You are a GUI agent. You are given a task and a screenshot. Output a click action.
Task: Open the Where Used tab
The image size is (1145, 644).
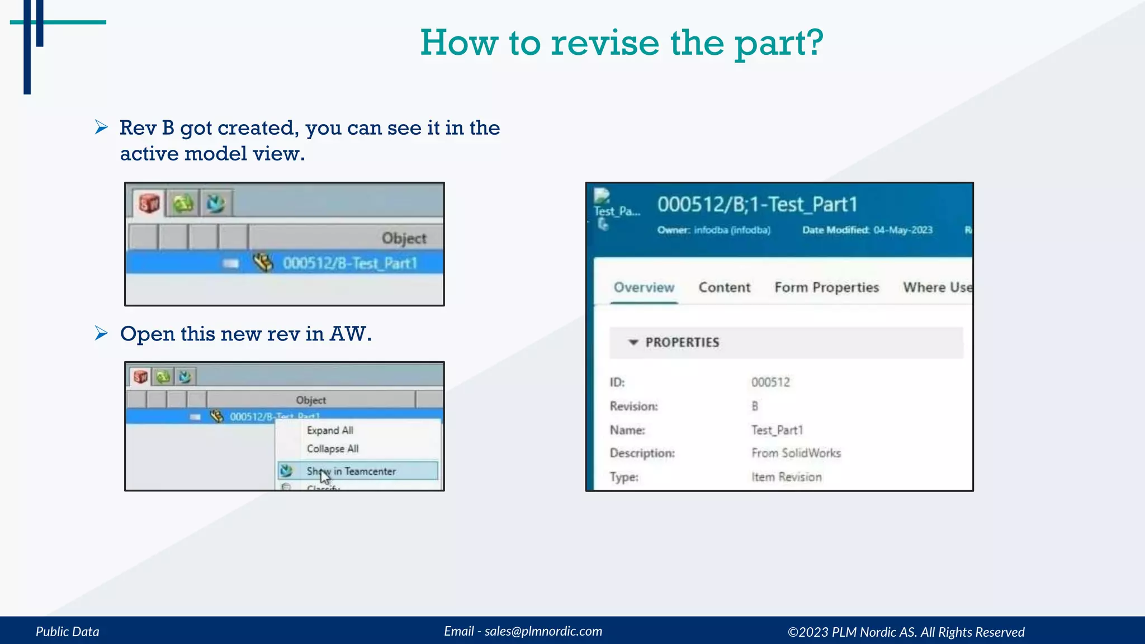click(938, 287)
